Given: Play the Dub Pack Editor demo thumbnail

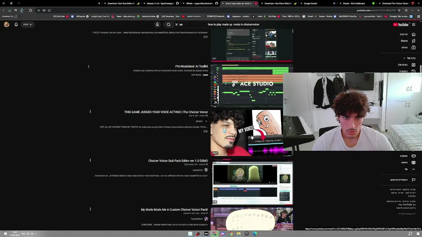Looking at the screenshot, I should 252,183.
